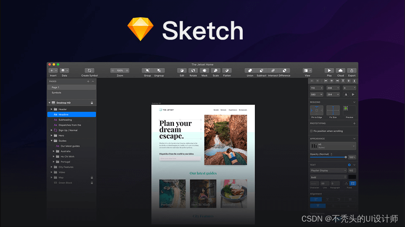Screen dimensions: 405x227
Task: Zoom out with the minus button
Action: coord(113,70)
